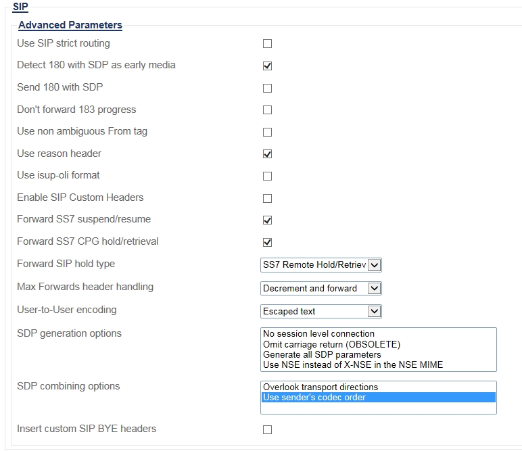Disable Forward SS7 CPG hold/retrieval
Screen dimensions: 522x451
tap(267, 243)
